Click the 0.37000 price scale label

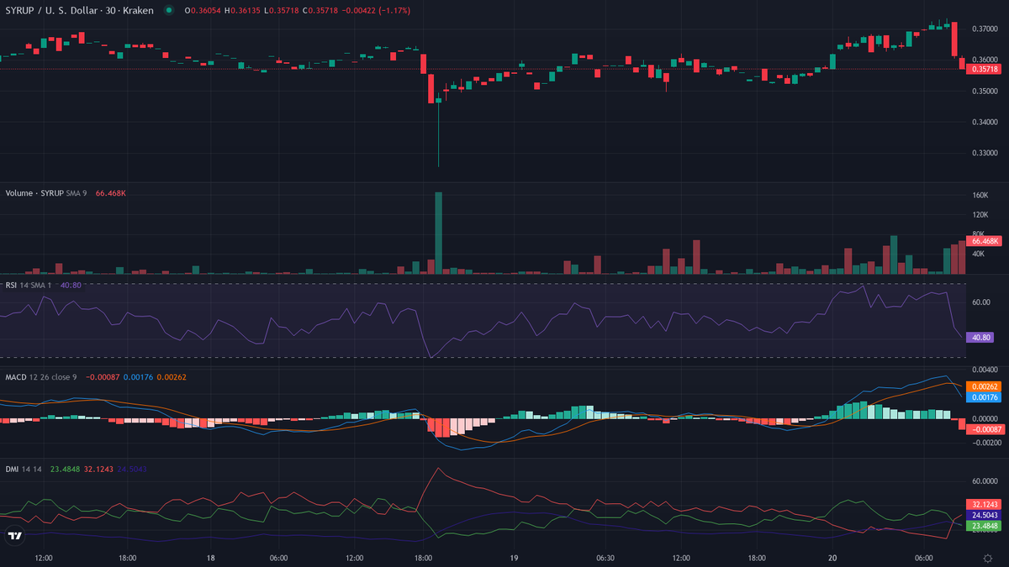pyautogui.click(x=985, y=29)
